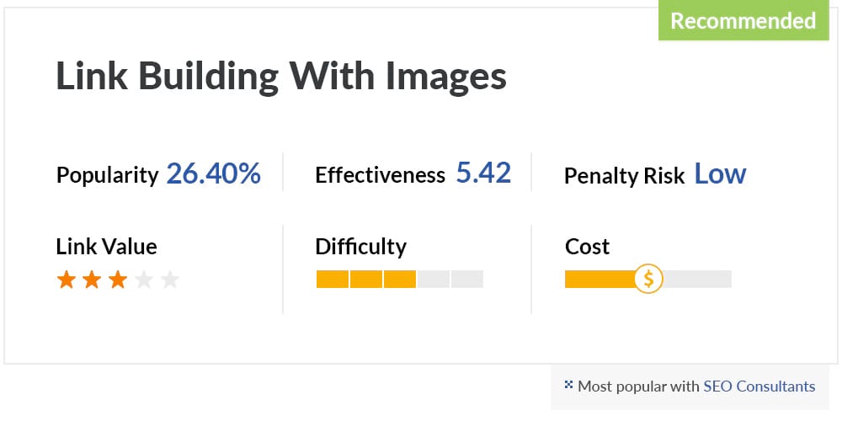Click the second Difficulty bar segment
Image resolution: width=842 pixels, height=421 pixels.
[x=366, y=280]
